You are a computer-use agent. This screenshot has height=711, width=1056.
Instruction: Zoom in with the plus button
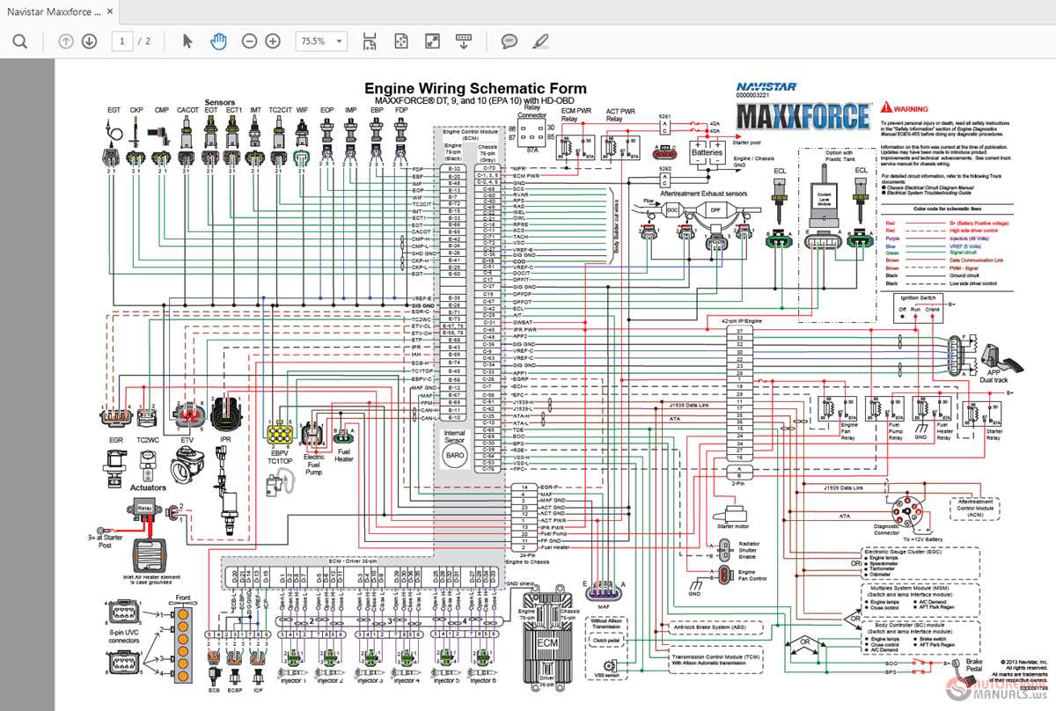pyautogui.click(x=273, y=41)
